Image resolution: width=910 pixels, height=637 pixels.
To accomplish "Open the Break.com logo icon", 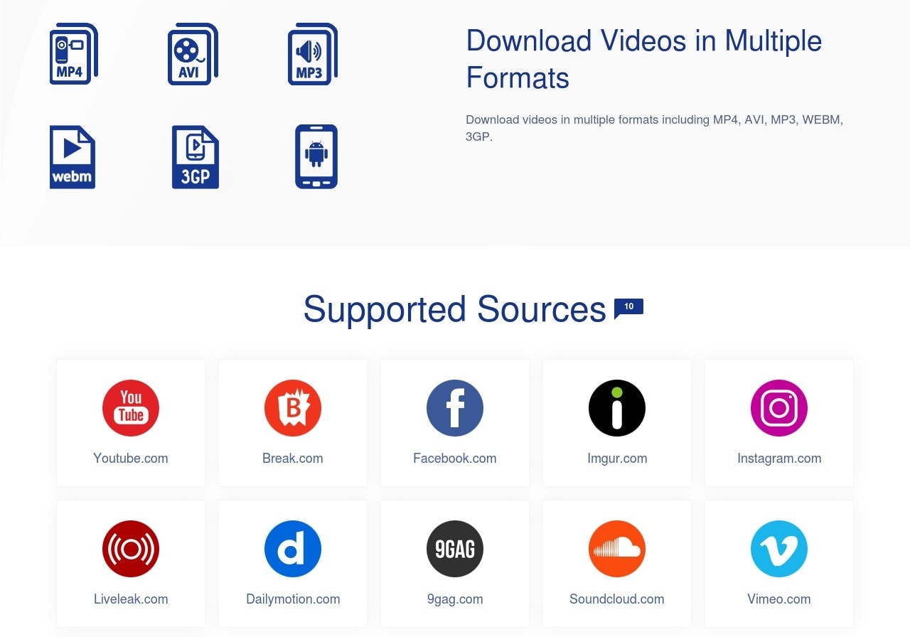I will point(293,408).
